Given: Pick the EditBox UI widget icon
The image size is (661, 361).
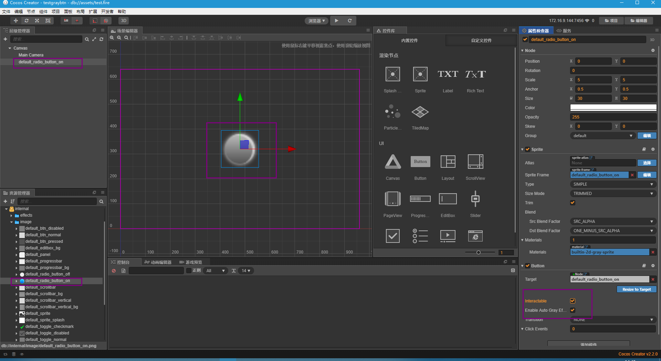Looking at the screenshot, I should pyautogui.click(x=448, y=199).
